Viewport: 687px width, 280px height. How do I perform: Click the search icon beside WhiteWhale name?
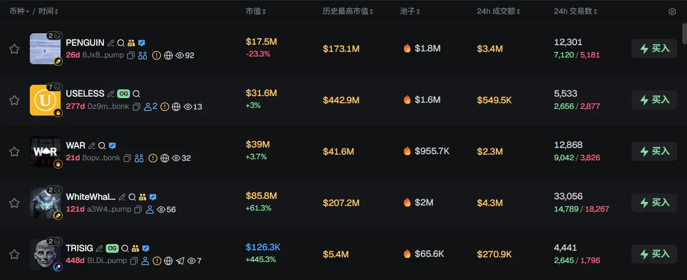(132, 197)
